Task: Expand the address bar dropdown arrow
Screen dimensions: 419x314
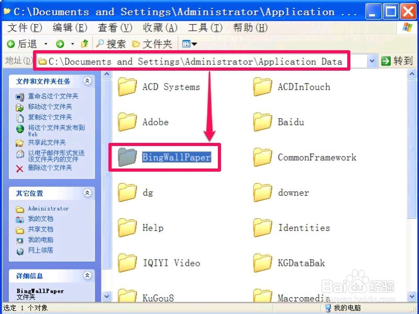Action: (x=372, y=61)
